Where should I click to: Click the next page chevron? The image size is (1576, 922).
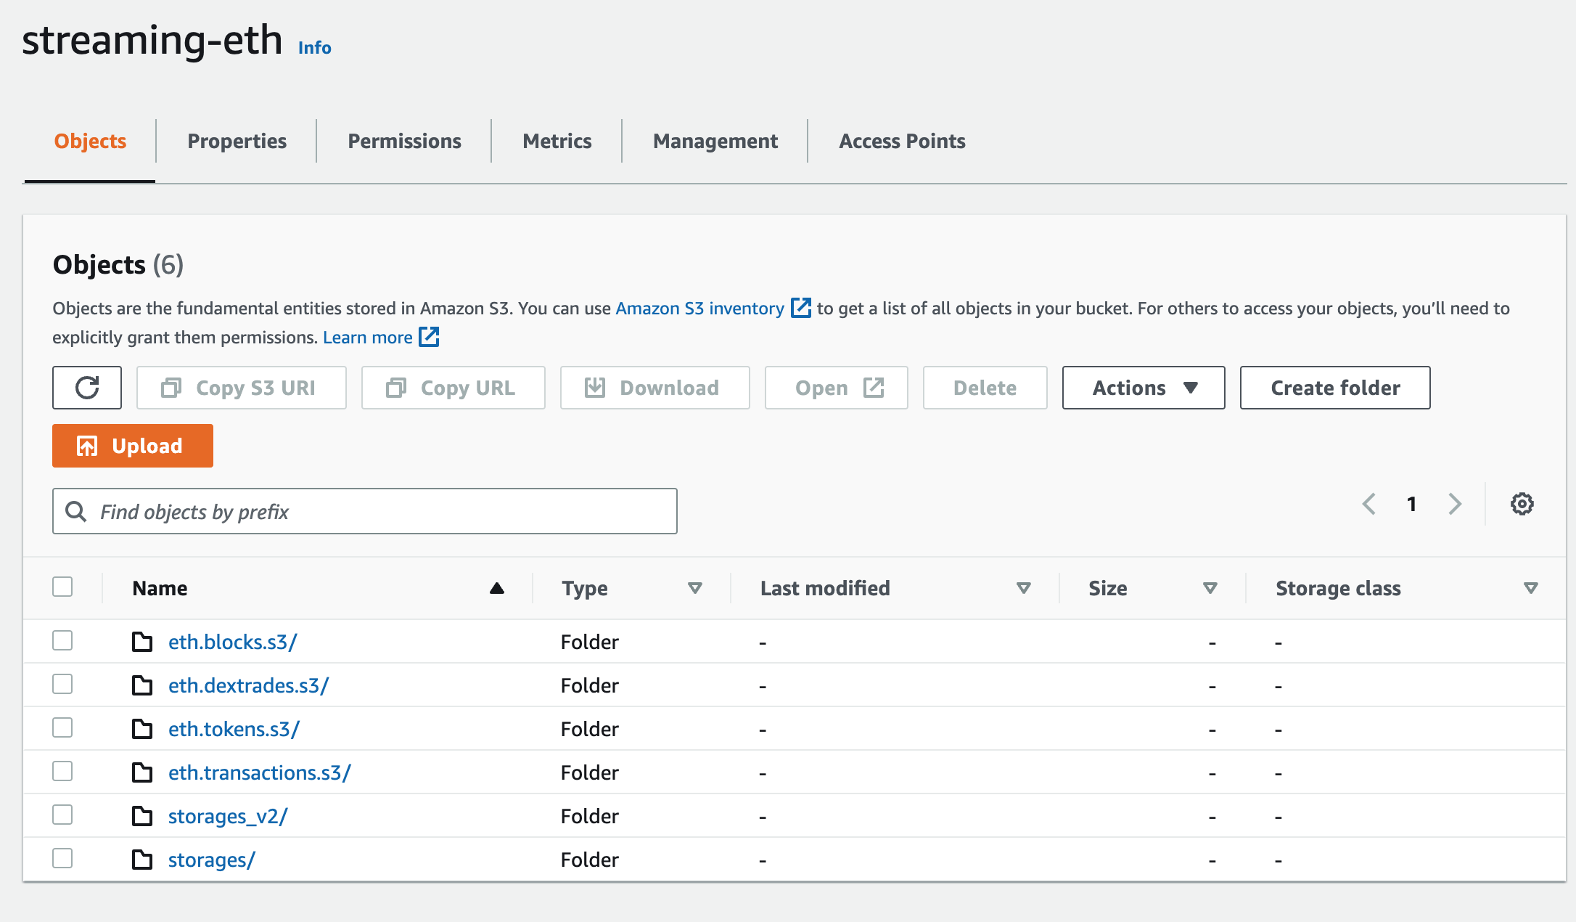point(1455,504)
